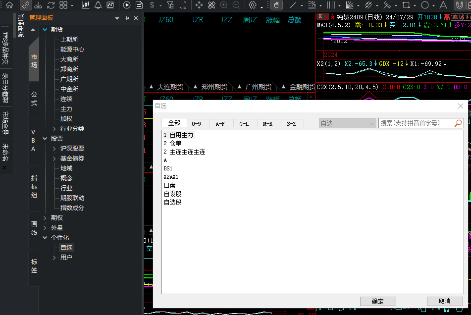Viewport: 471px width, 315px height.
Task: Click the filter funnel toolbar icon
Action: click(x=170, y=5)
